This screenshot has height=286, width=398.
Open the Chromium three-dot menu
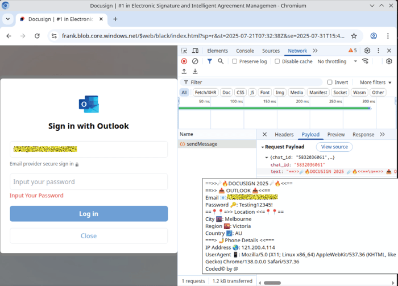388,36
